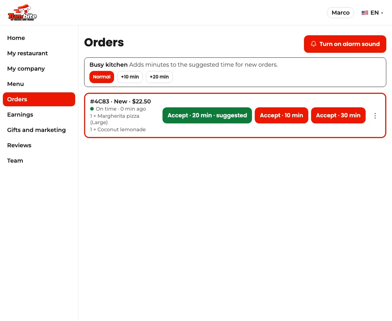This screenshot has height=321, width=392.
Task: Click the Orders page heading
Action: 104,42
